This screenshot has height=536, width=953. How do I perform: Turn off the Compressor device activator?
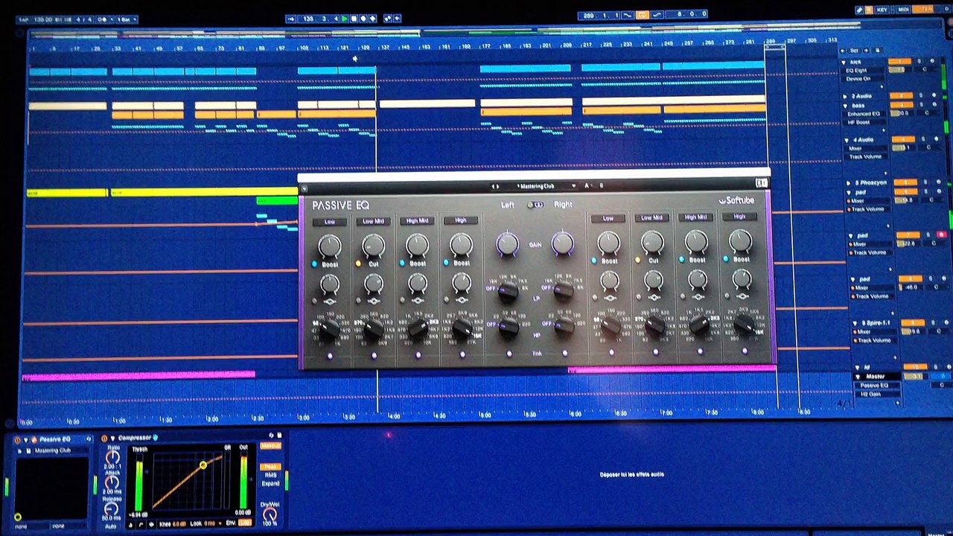point(104,438)
